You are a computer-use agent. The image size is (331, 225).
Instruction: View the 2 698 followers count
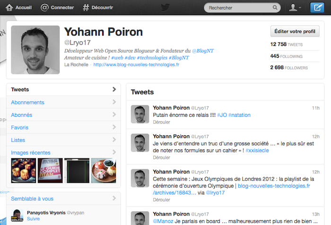pyautogui.click(x=289, y=68)
